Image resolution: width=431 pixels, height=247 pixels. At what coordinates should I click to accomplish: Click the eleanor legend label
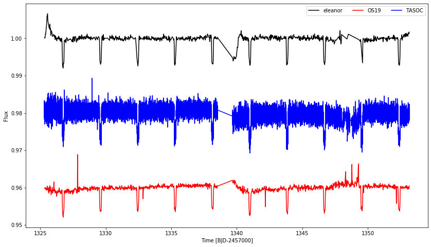click(333, 11)
